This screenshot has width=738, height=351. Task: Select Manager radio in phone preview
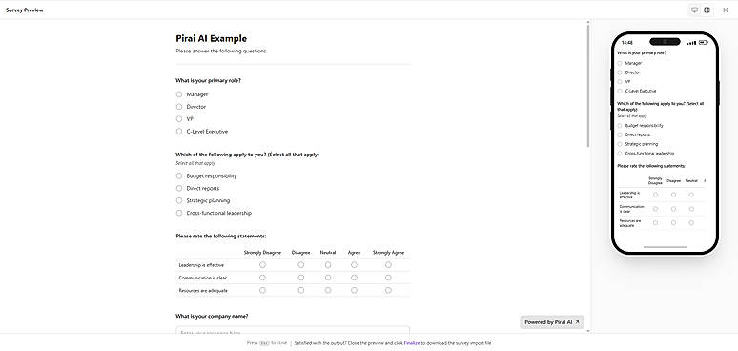(x=620, y=63)
